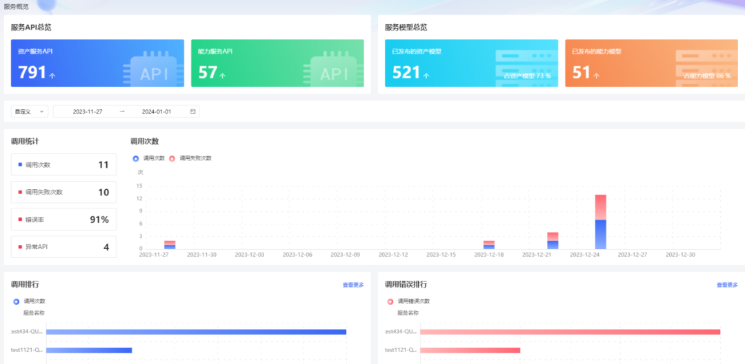Select the 异常API statistic card
Image resolution: width=745 pixels, height=364 pixels.
(x=63, y=247)
